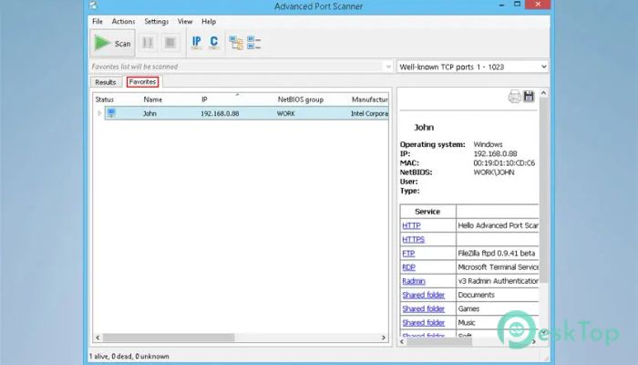Click the WORK NetBIOS group cell

click(x=285, y=114)
